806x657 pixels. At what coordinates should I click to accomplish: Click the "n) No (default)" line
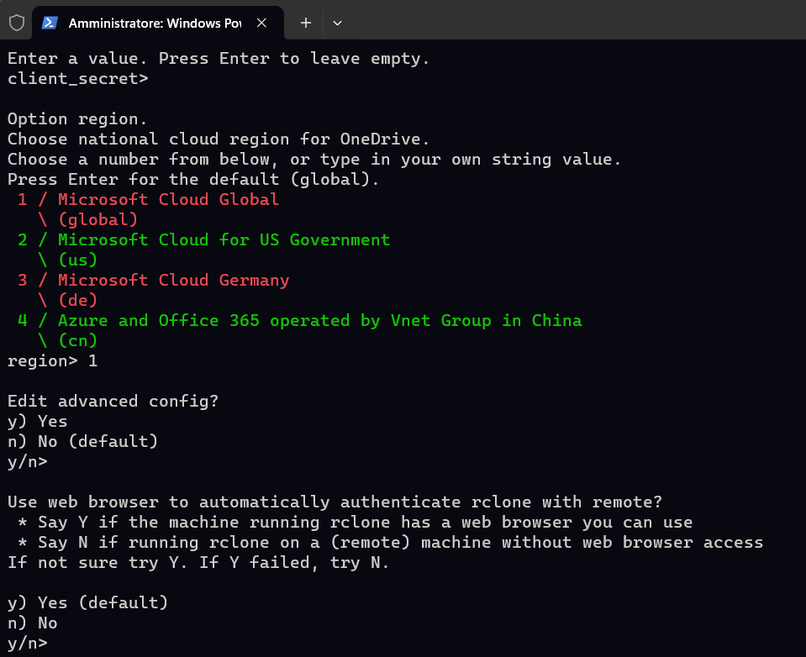tap(83, 442)
